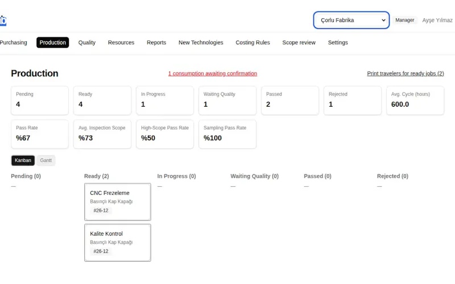Viewport: 455px width, 284px height.
Task: Click the High-Scope Pass Rate card
Action: pos(165,134)
